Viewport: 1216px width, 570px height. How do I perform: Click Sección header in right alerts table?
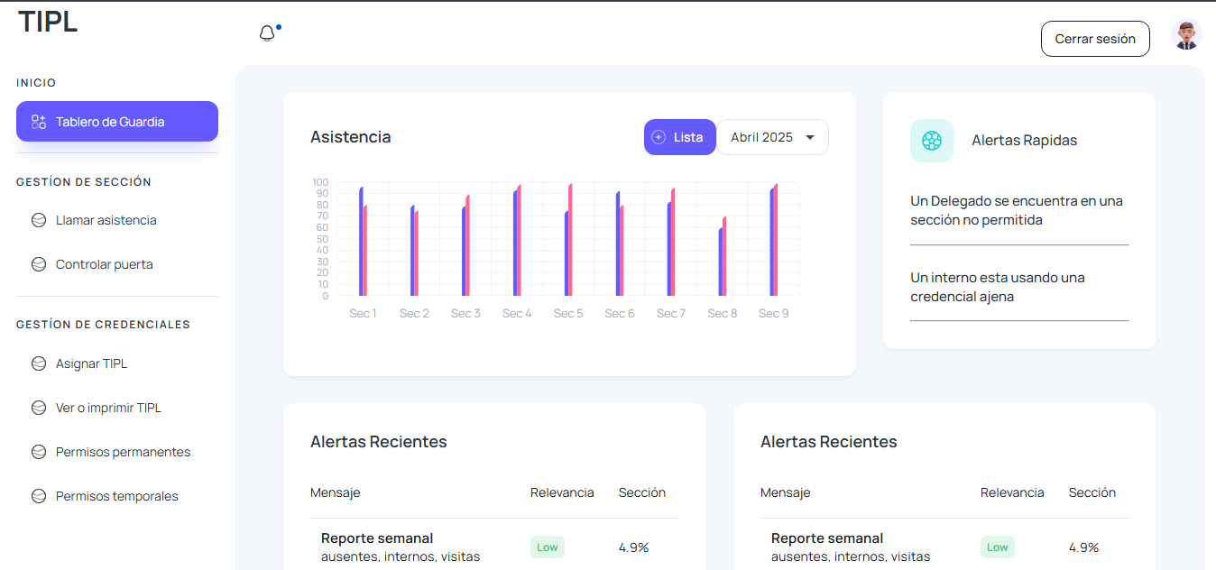pyautogui.click(x=1092, y=492)
